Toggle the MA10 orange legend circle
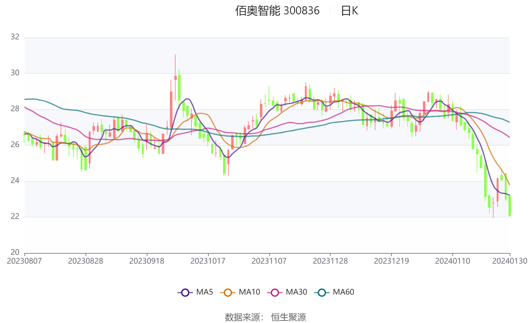The height and width of the screenshot is (323, 531). coord(228,292)
